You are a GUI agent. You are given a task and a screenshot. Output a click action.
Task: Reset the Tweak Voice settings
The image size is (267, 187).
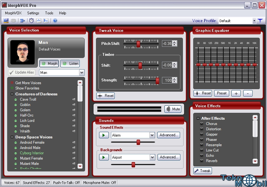[106, 96]
